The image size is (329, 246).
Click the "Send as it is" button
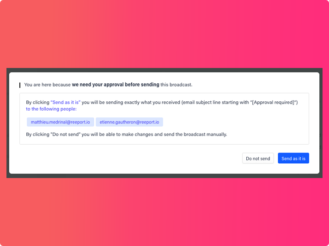(293, 159)
